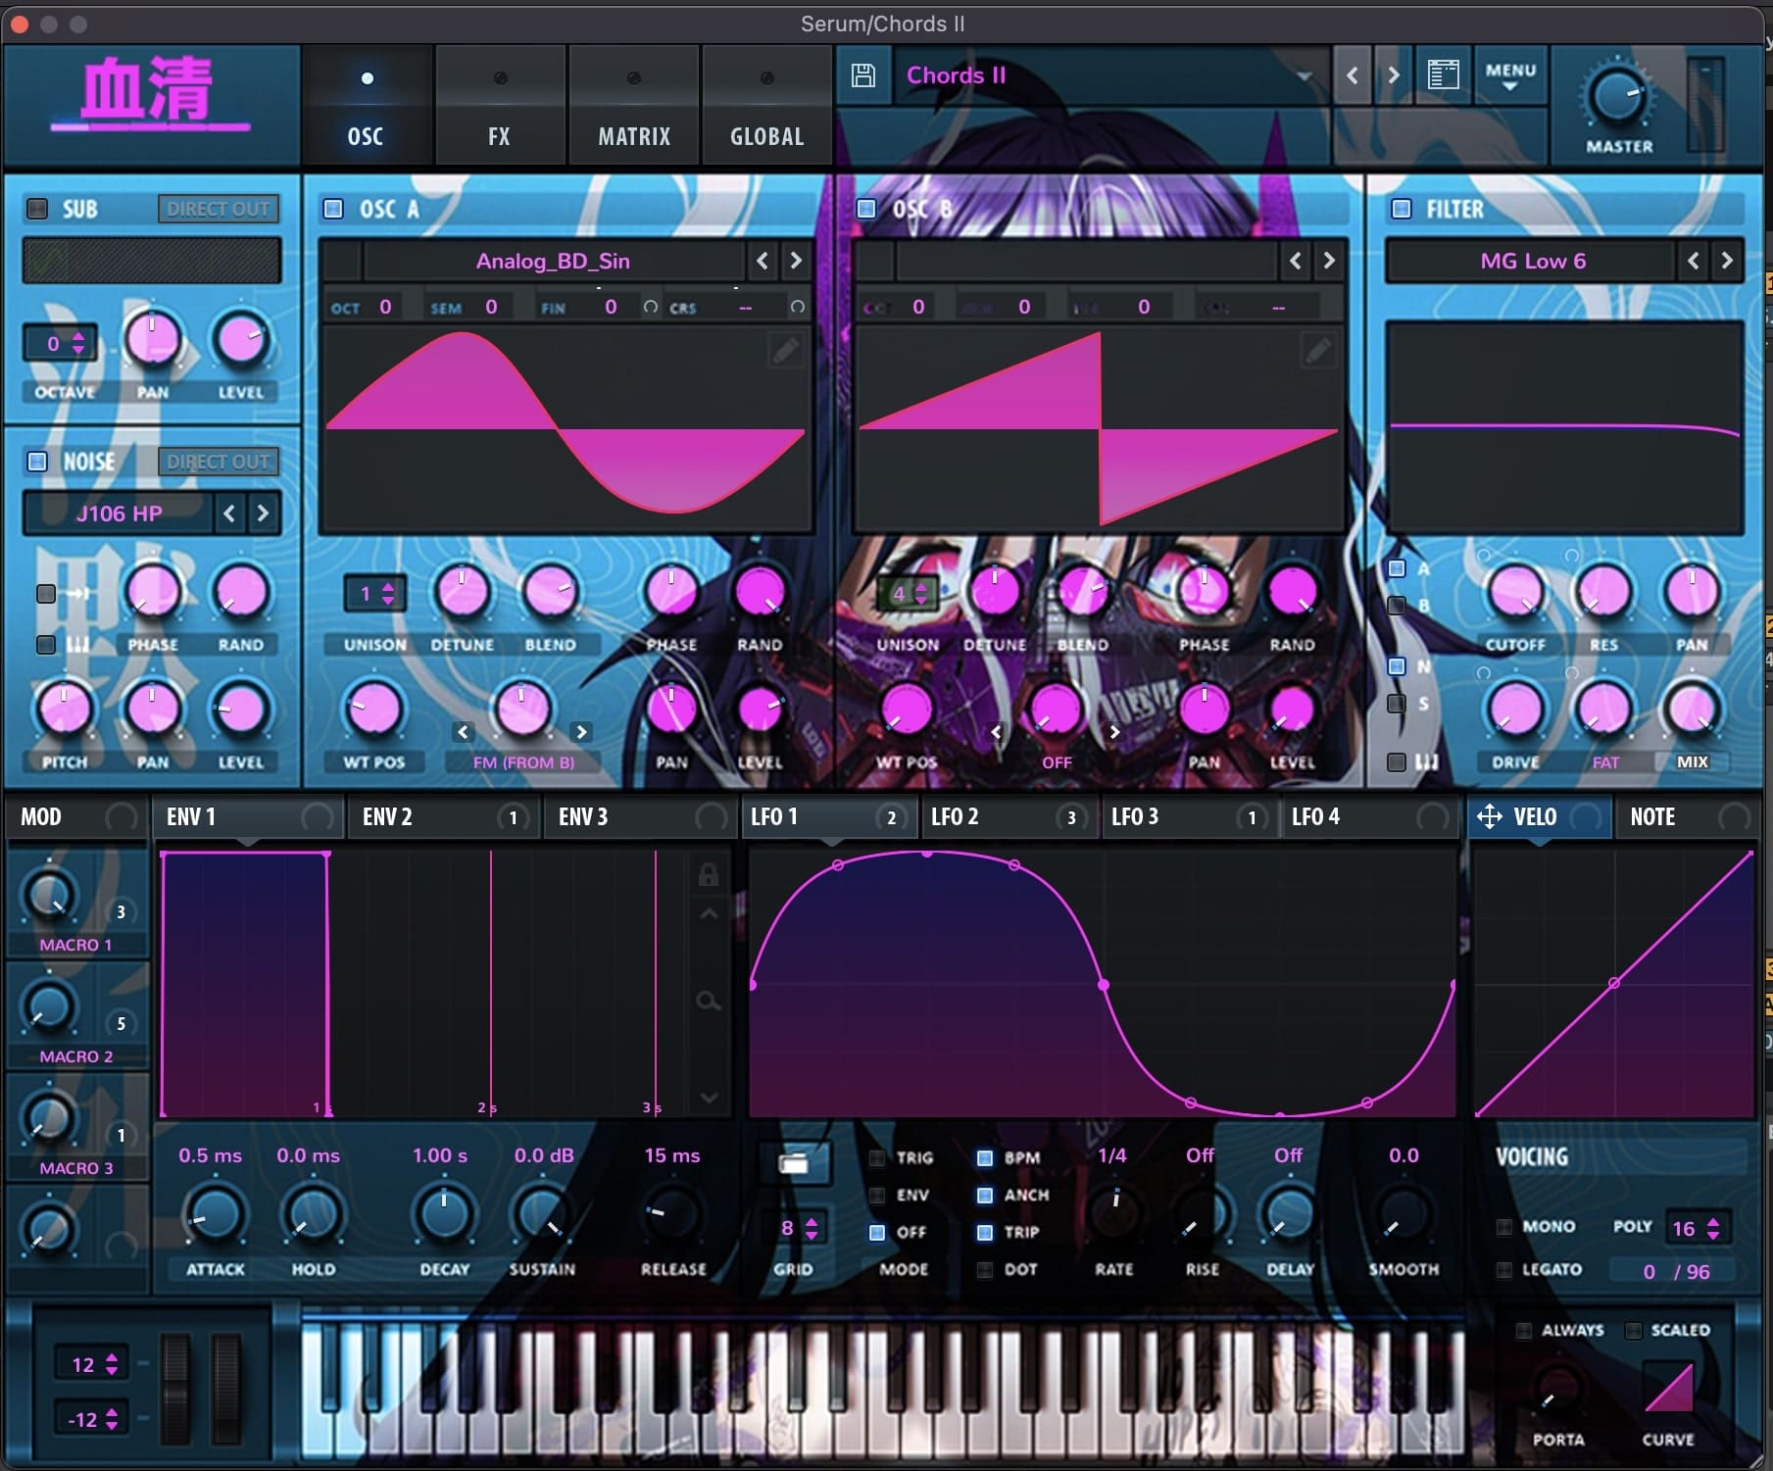
Task: Toggle LFO BPM sync checkbox
Action: pyautogui.click(x=985, y=1157)
